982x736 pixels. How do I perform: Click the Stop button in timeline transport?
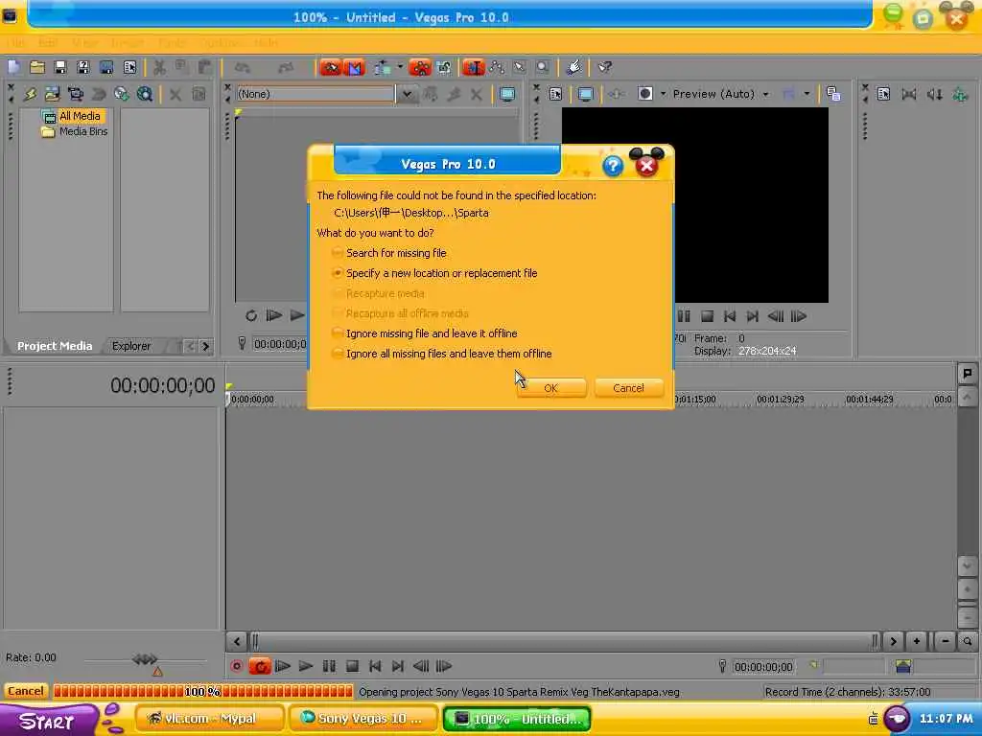(x=352, y=667)
